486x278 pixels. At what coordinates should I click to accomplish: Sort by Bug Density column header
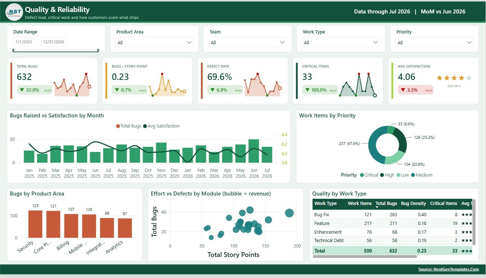413,204
